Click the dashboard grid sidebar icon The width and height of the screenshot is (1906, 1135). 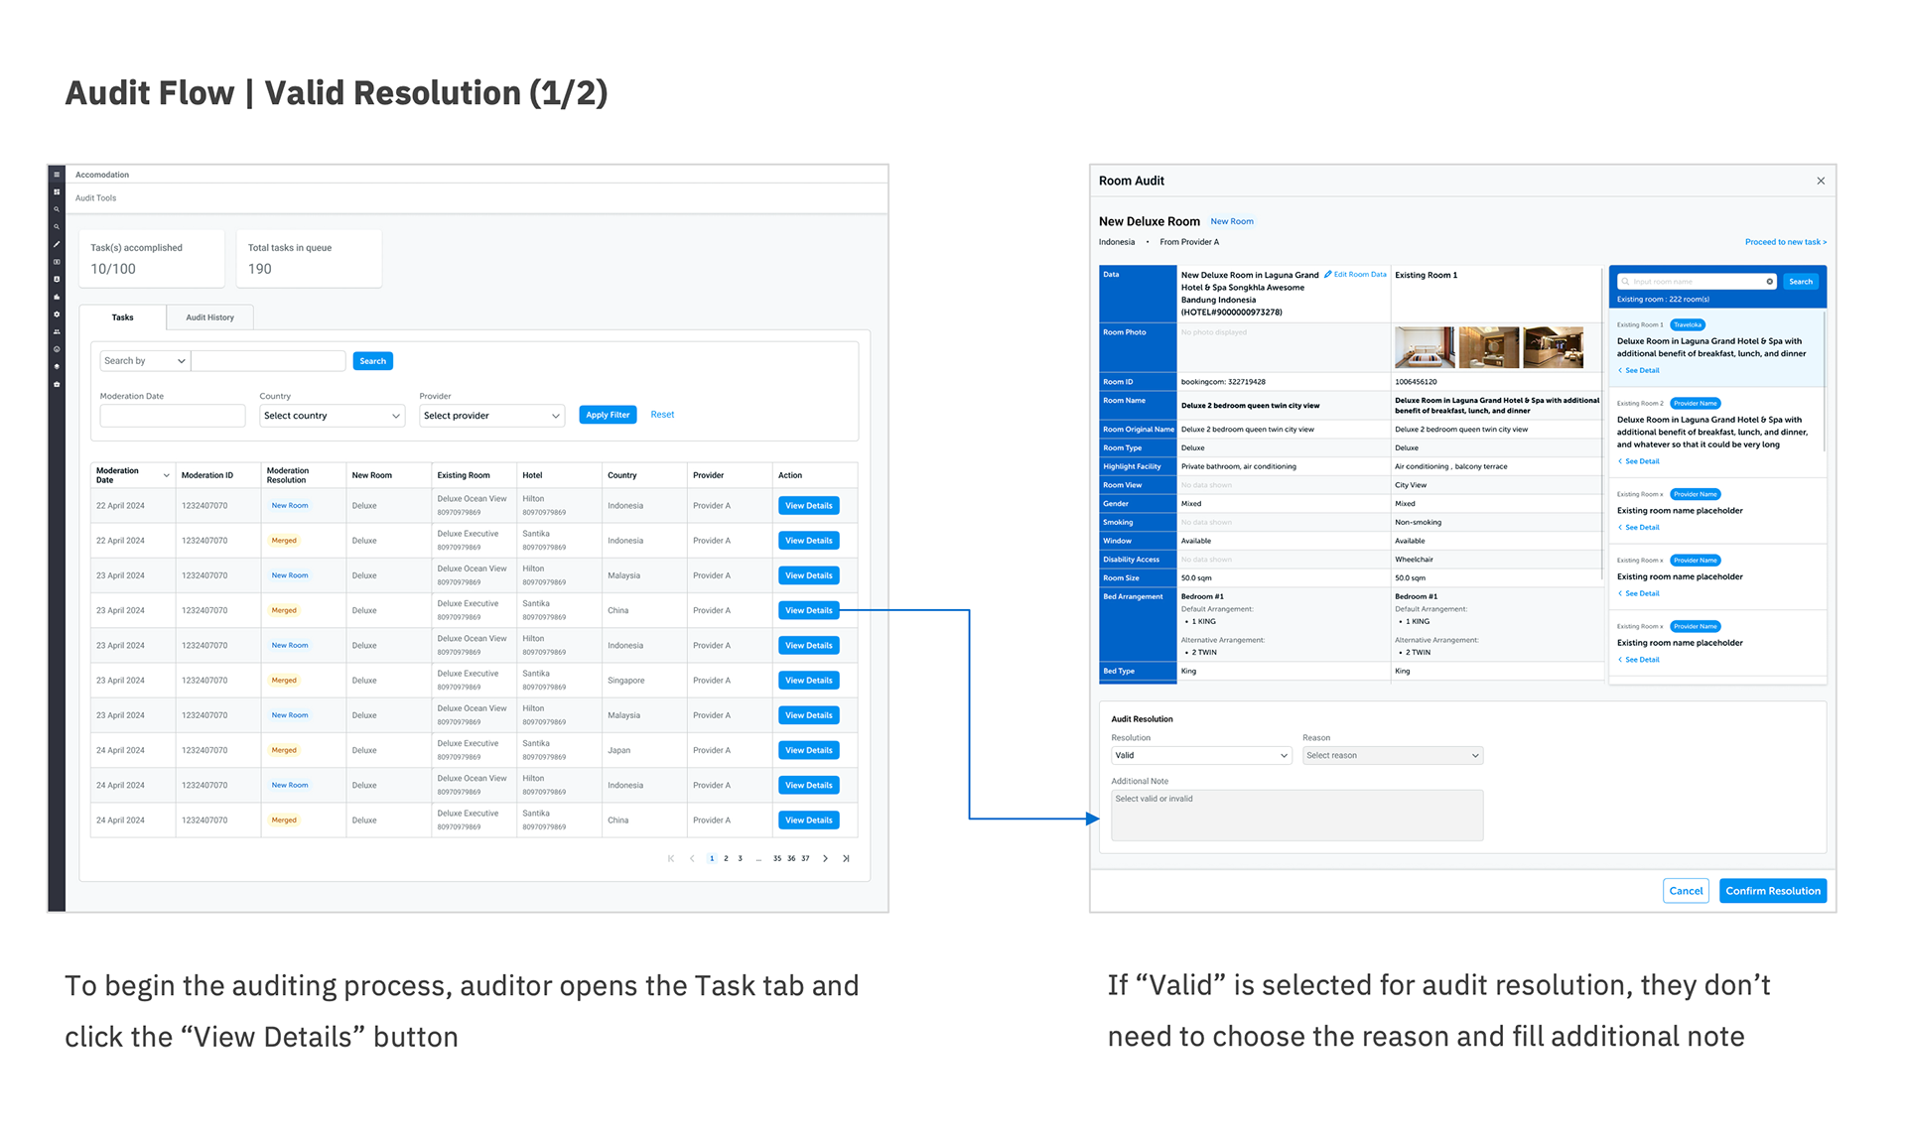[x=57, y=191]
